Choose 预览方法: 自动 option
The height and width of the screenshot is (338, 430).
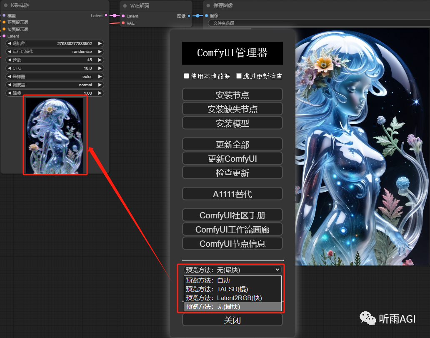pos(232,280)
